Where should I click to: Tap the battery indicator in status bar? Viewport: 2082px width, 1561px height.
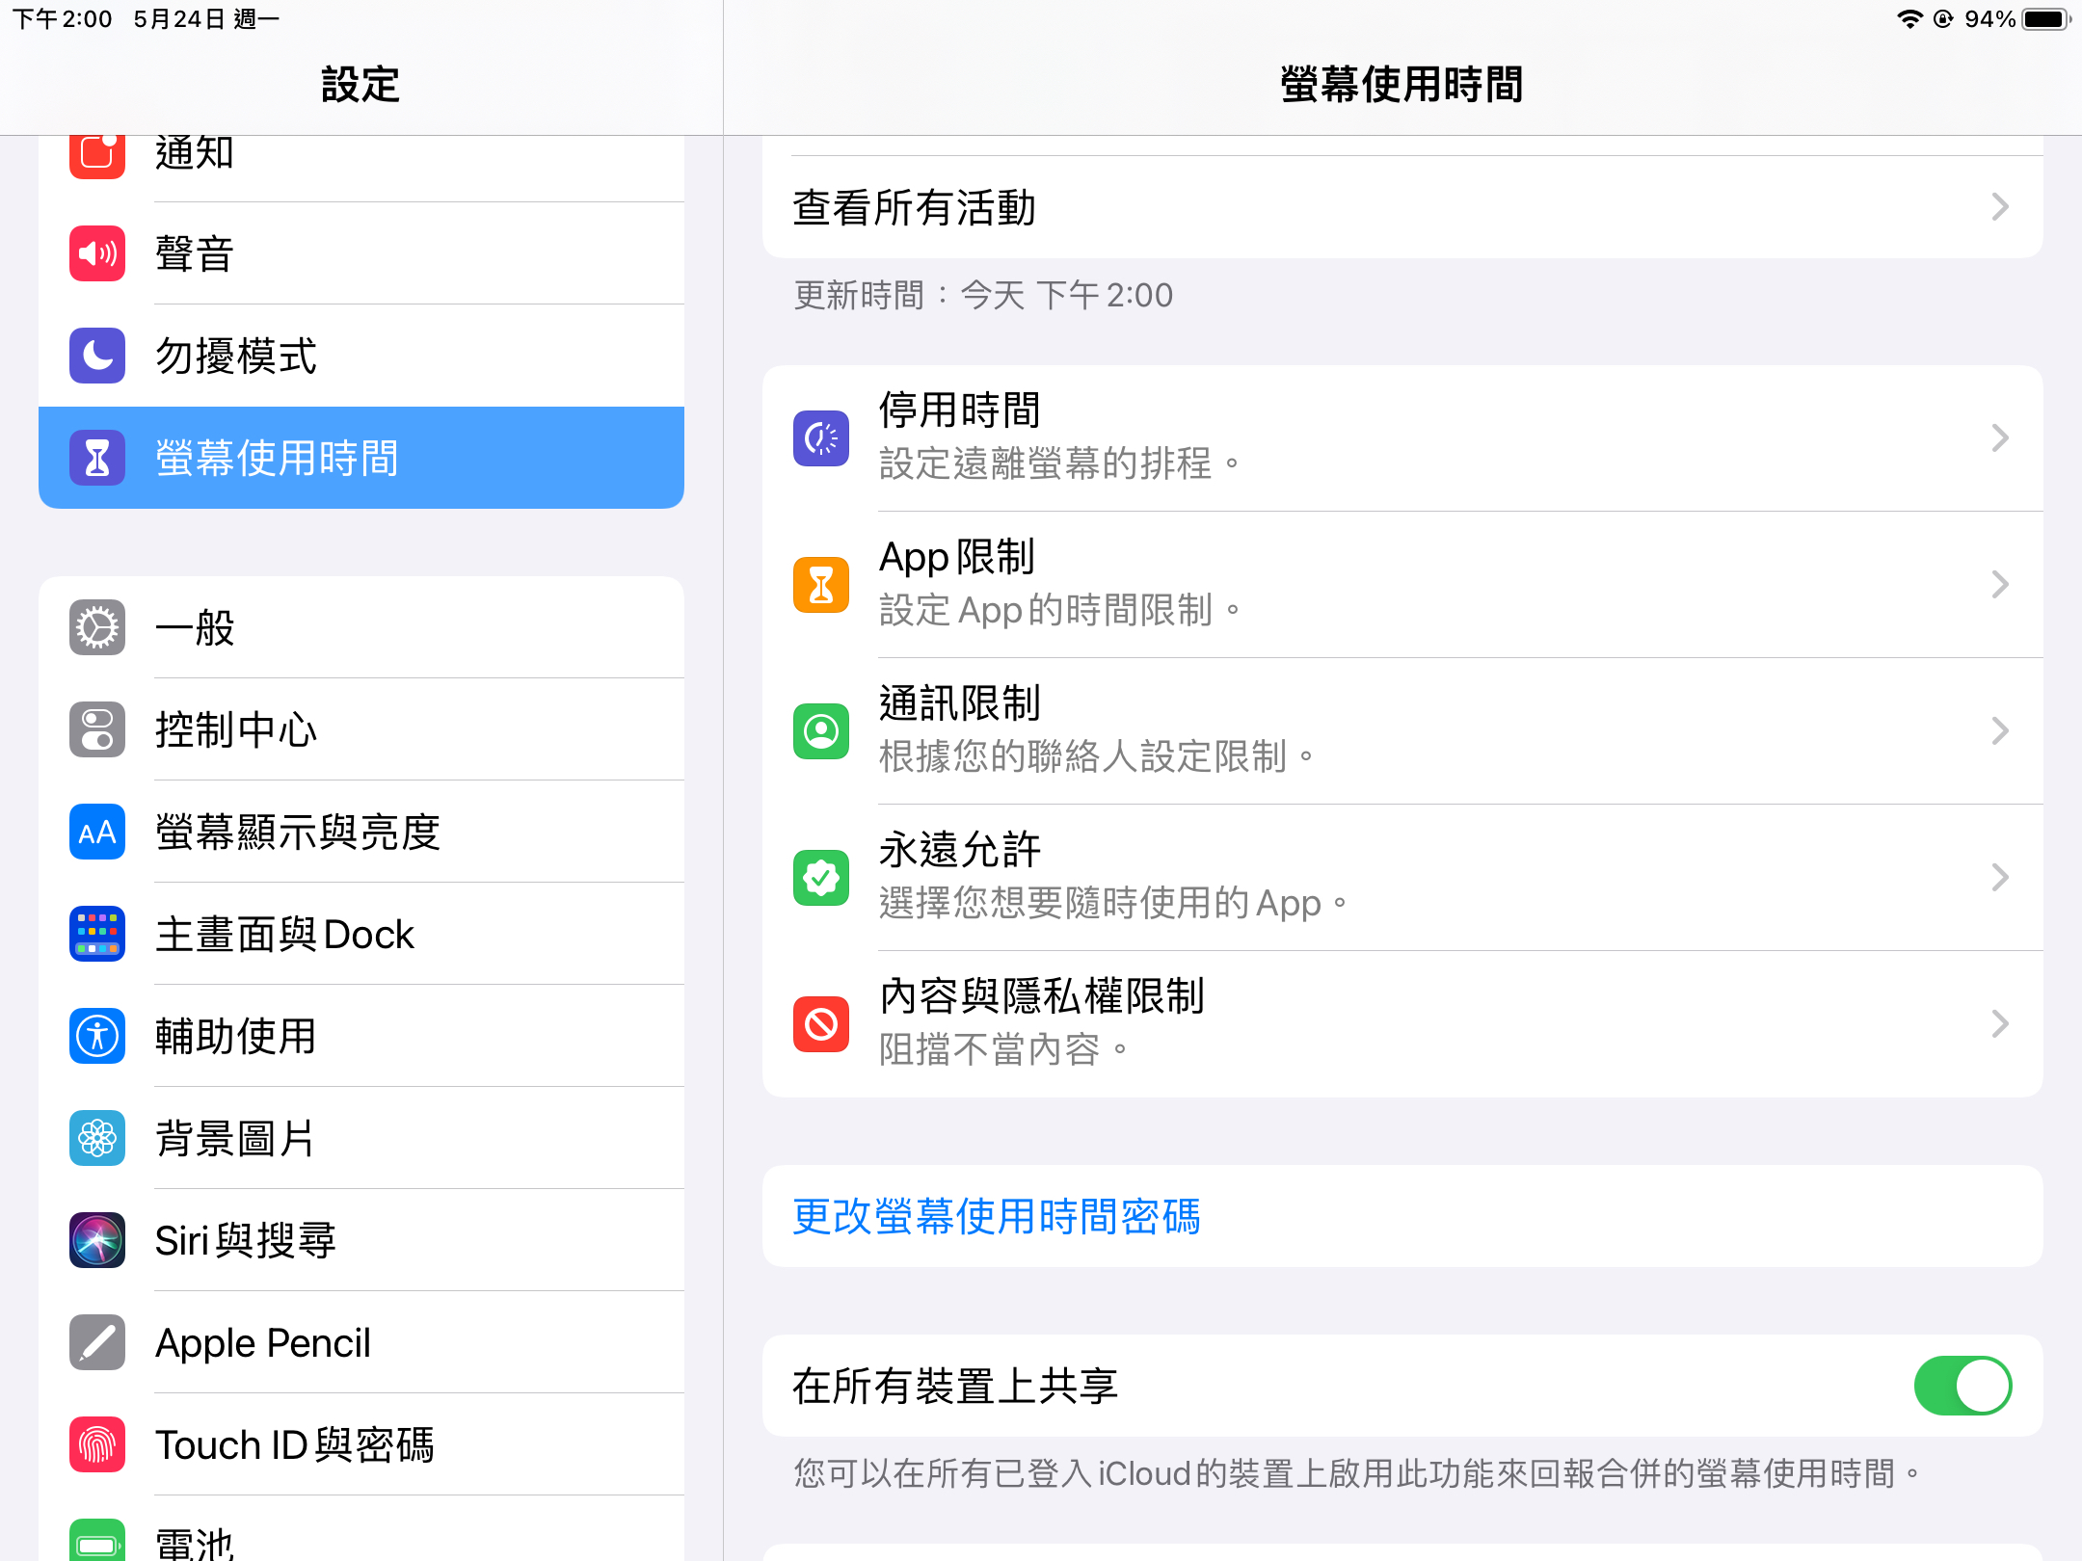2044,19
